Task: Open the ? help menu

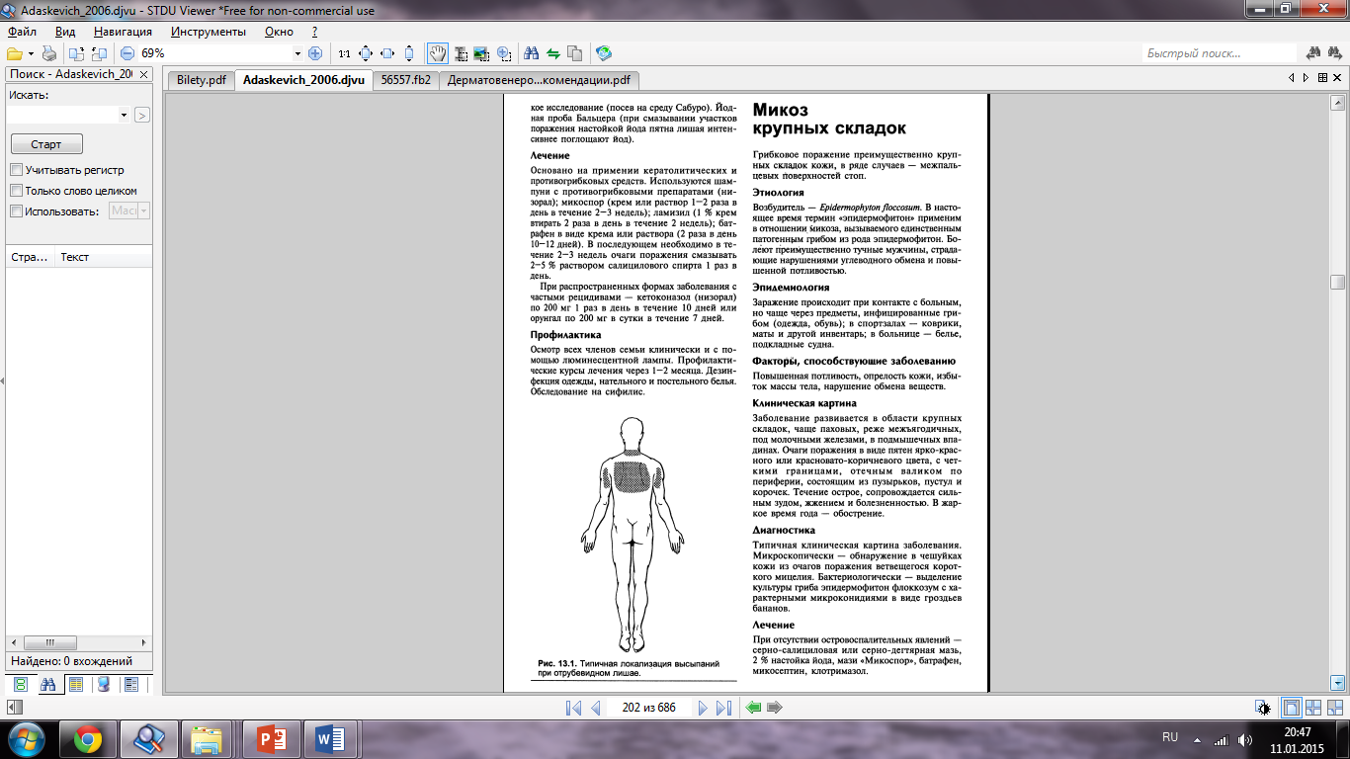Action: [314, 32]
